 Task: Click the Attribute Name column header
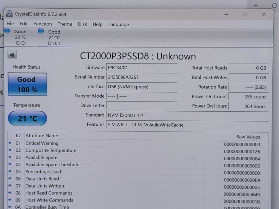tap(42, 136)
